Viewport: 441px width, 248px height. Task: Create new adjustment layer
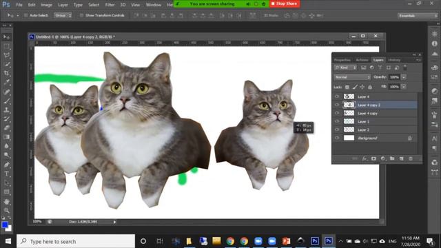(383, 158)
